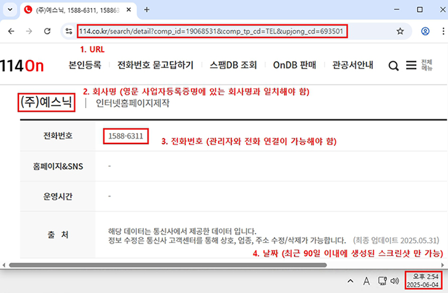Close the (주)예스닉 browser tab
Viewport: 448px width, 293px height.
coord(129,10)
